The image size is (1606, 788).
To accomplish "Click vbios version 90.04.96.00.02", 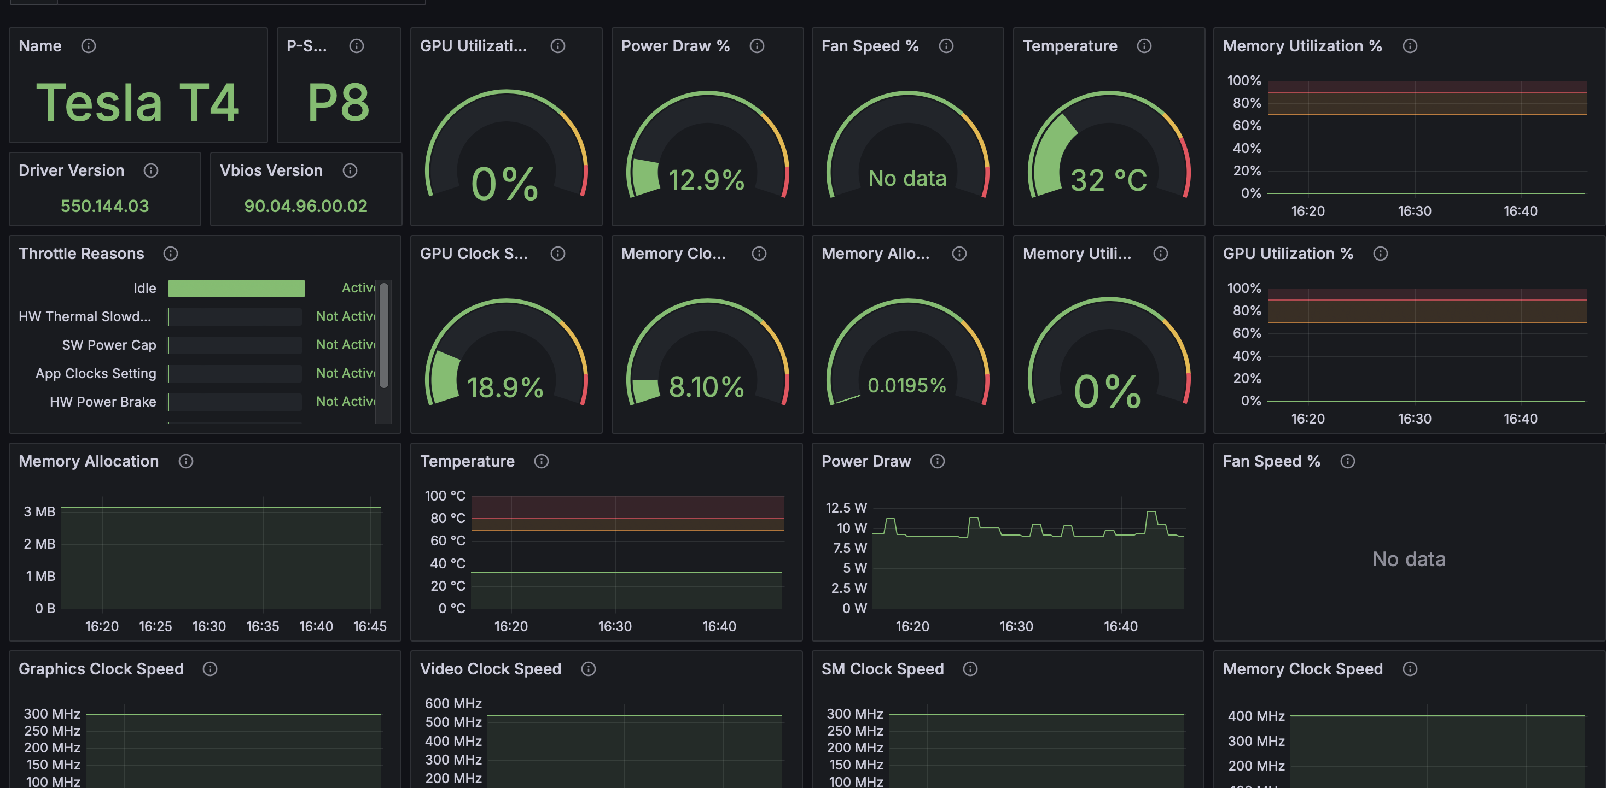I will 305,206.
